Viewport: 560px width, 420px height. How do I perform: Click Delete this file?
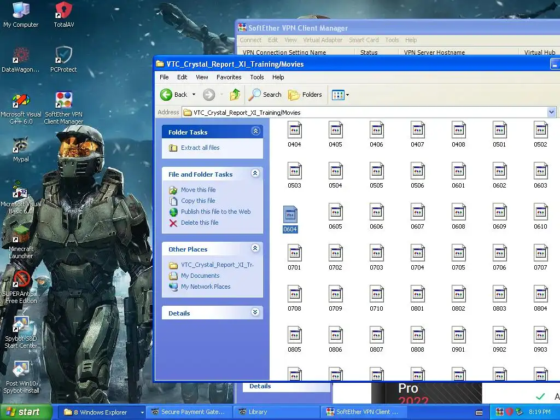[200, 223]
